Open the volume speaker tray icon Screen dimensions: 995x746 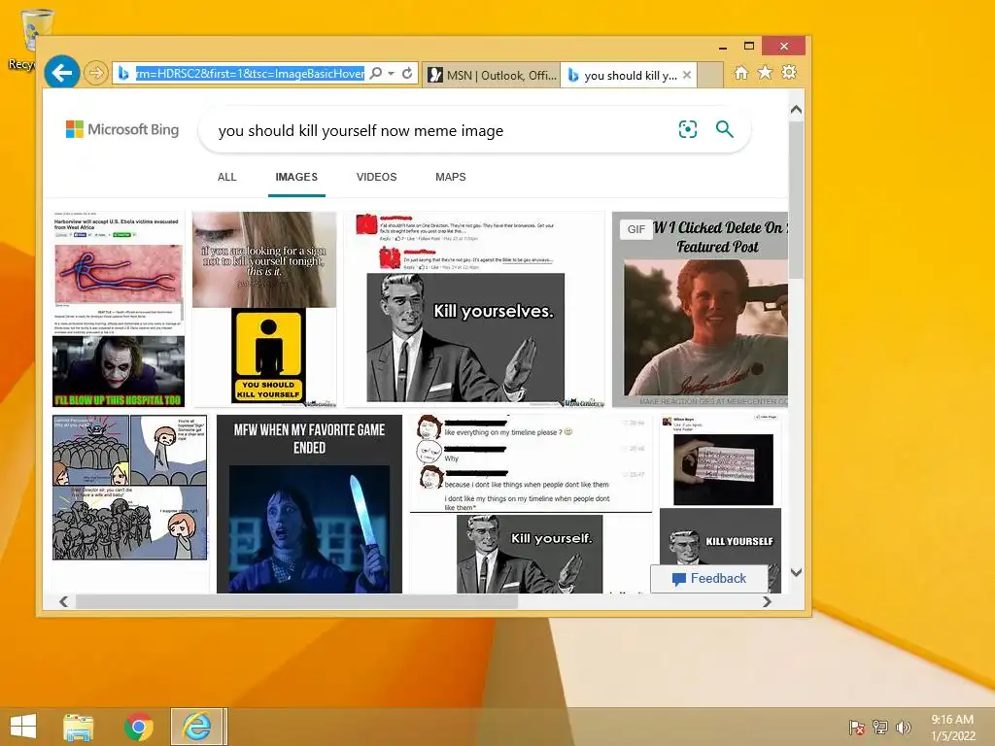click(904, 727)
